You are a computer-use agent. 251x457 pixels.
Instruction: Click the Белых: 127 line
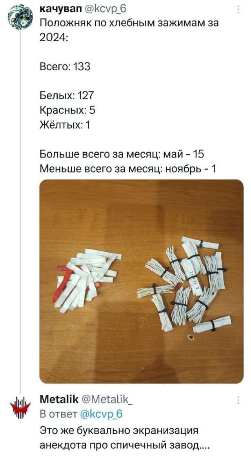(67, 95)
